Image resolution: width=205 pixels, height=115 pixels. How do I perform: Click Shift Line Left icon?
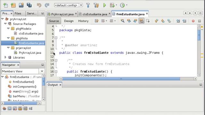coord(178,21)
